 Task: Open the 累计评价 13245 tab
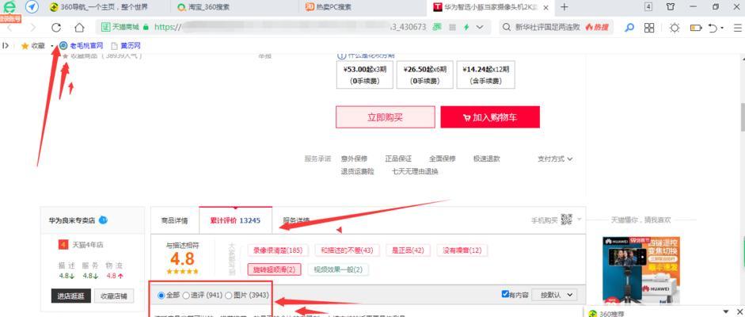[236, 220]
